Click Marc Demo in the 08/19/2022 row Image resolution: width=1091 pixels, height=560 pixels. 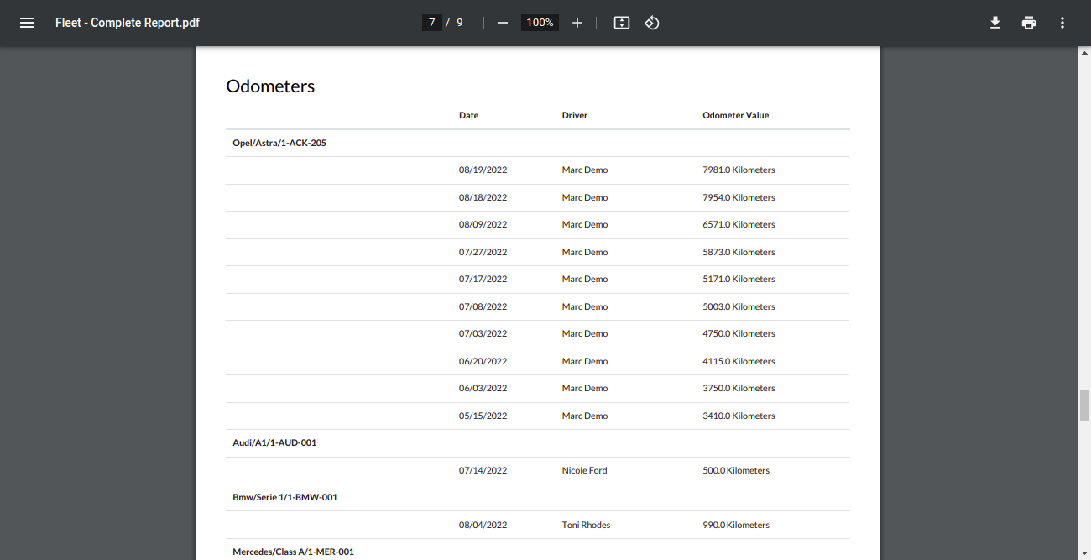point(585,170)
